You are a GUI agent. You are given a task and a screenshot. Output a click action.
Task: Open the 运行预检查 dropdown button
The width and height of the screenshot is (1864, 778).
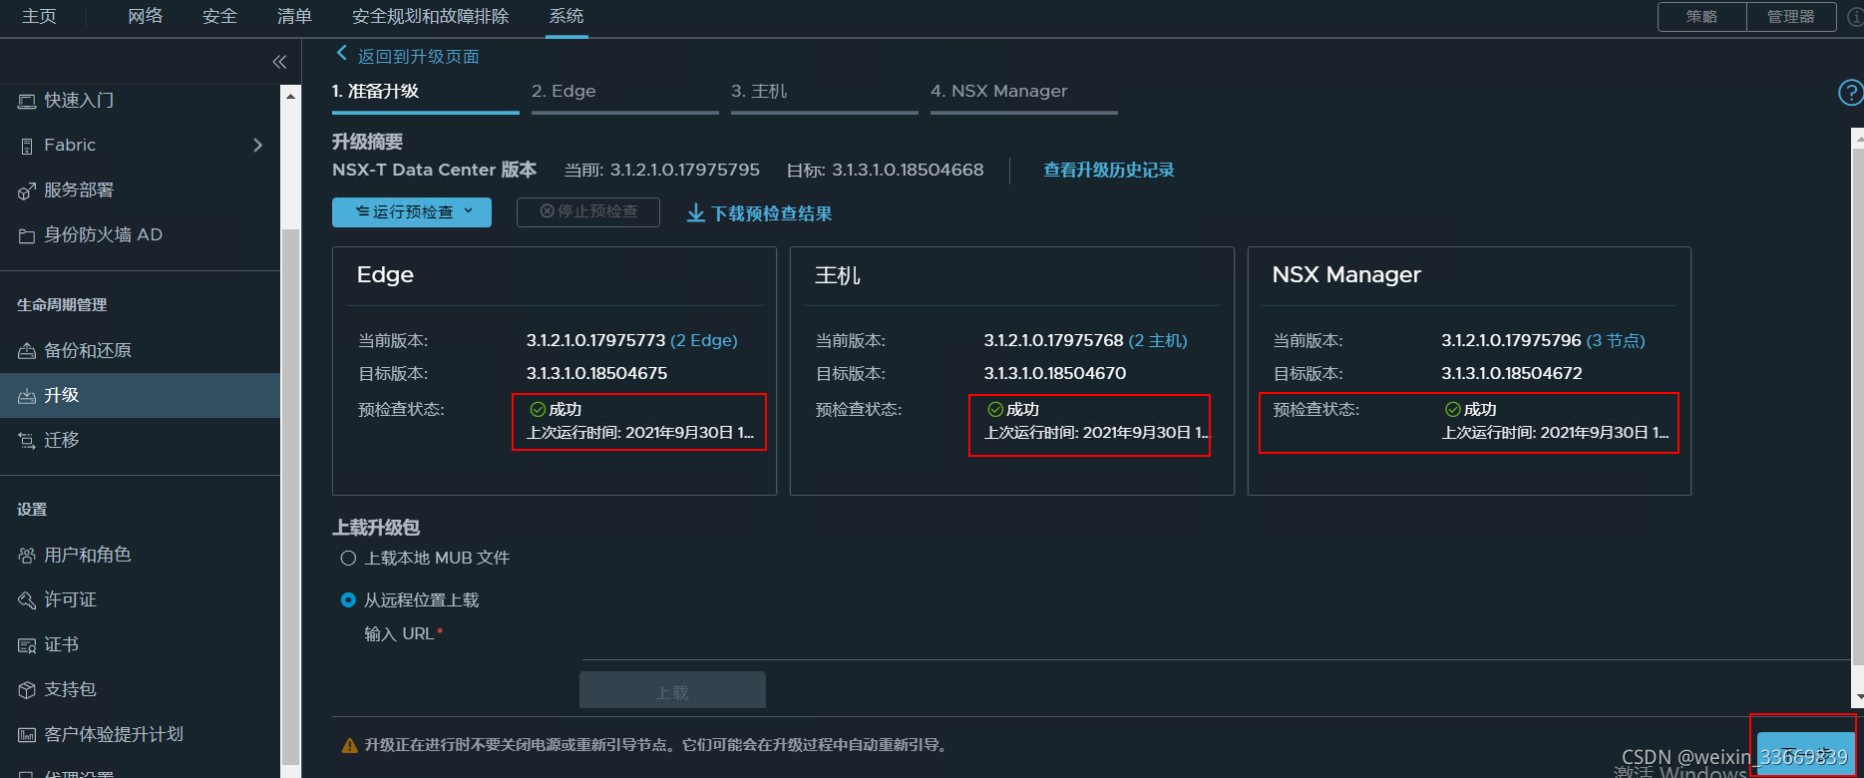(x=412, y=212)
